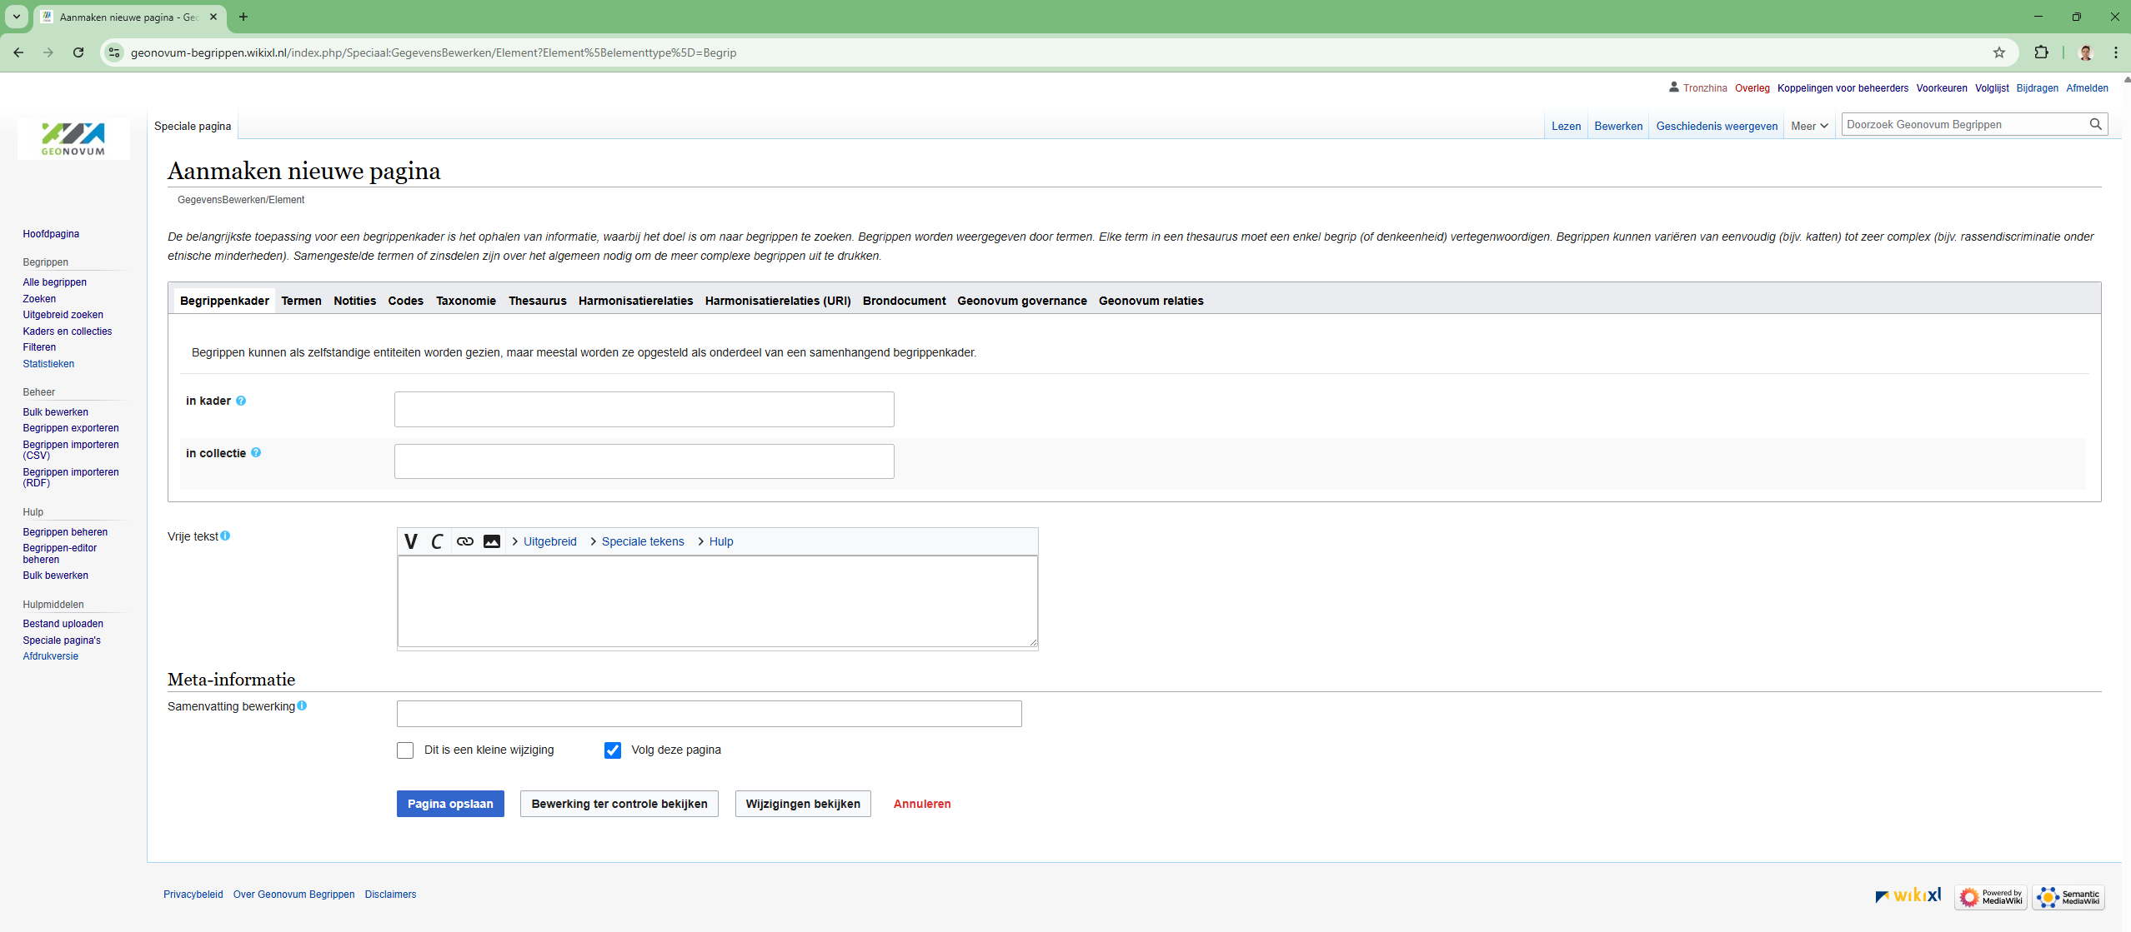Open the 'Wijzigingen bekijken' button
The width and height of the screenshot is (2131, 932).
coord(802,804)
